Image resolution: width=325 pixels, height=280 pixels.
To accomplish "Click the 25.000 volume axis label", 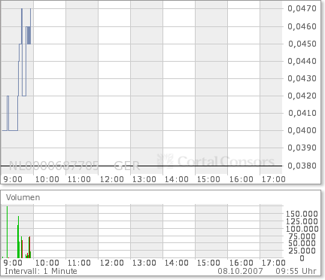I will pyautogui.click(x=302, y=251).
